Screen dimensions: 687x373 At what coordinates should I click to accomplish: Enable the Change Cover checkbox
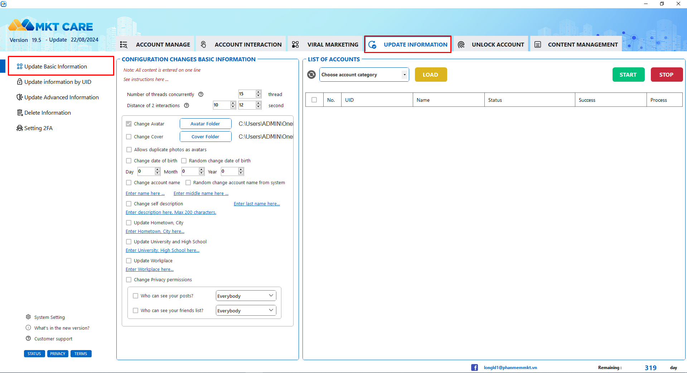pyautogui.click(x=129, y=137)
